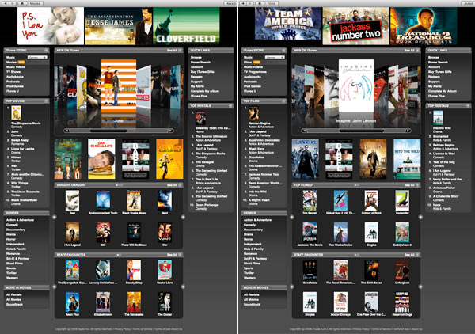Click The Simpsons Movie in Top Movies list
This screenshot has width=475, height=334.
click(26, 123)
